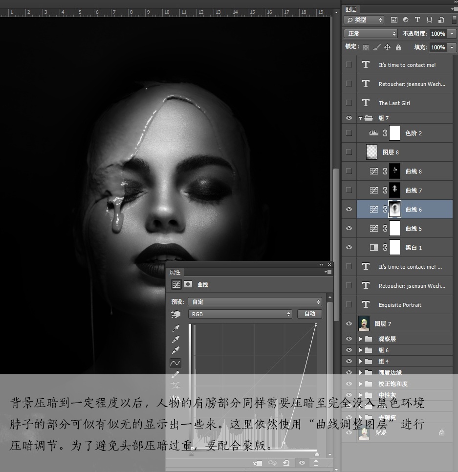
Task: Pick the black point eyedropper
Action: click(175, 328)
